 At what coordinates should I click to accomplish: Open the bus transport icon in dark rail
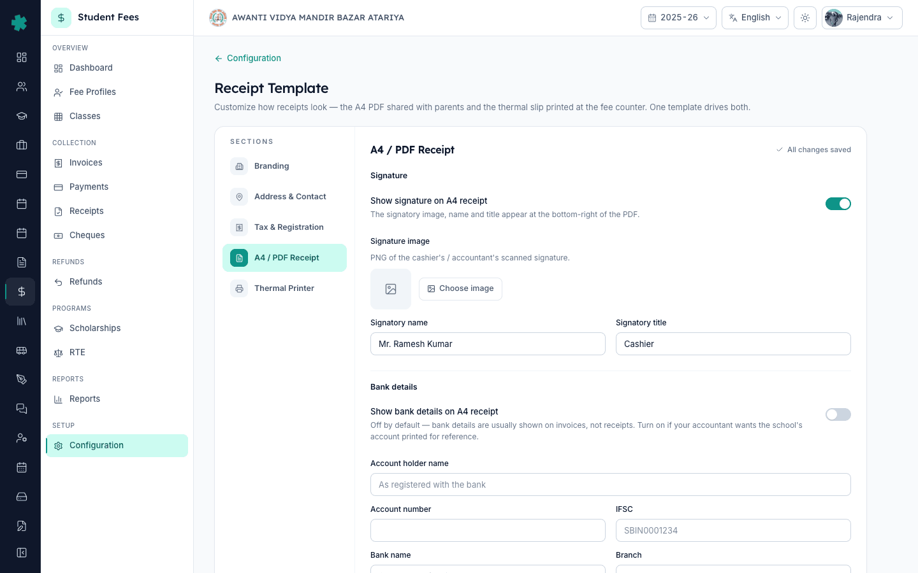coord(21,350)
